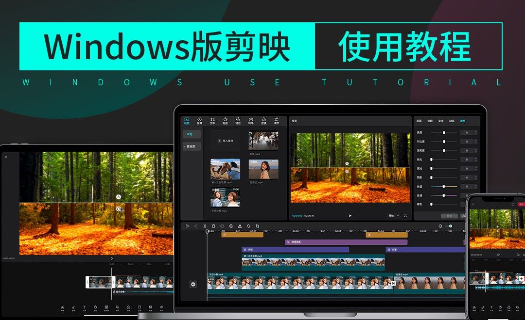Screen dimensions: 525x320
Task: Switch to the 变速 speed tab
Action: tap(441, 121)
